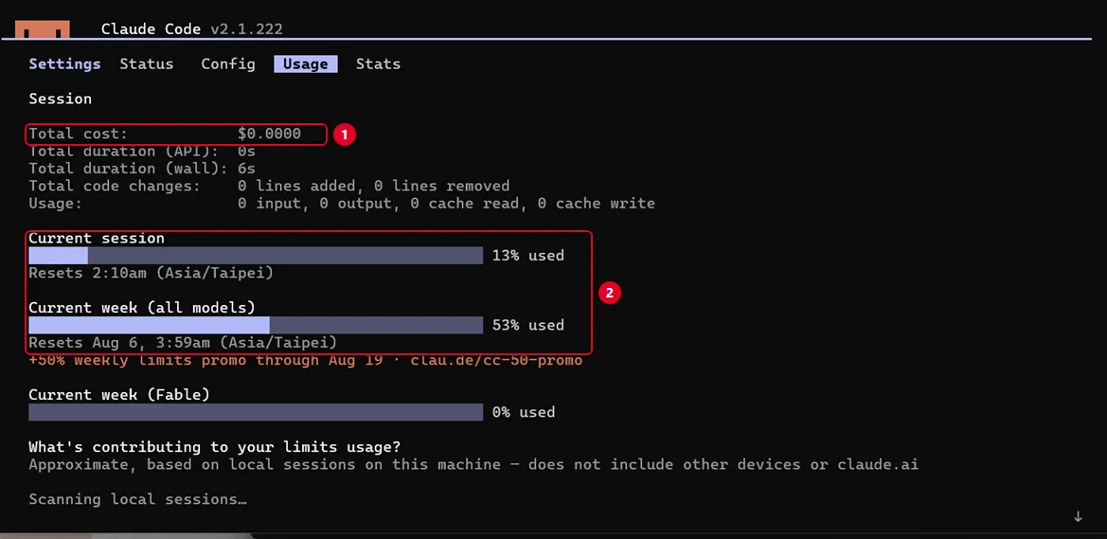Click the Claude Code mascot logo
The width and height of the screenshot is (1107, 539).
coord(43,29)
